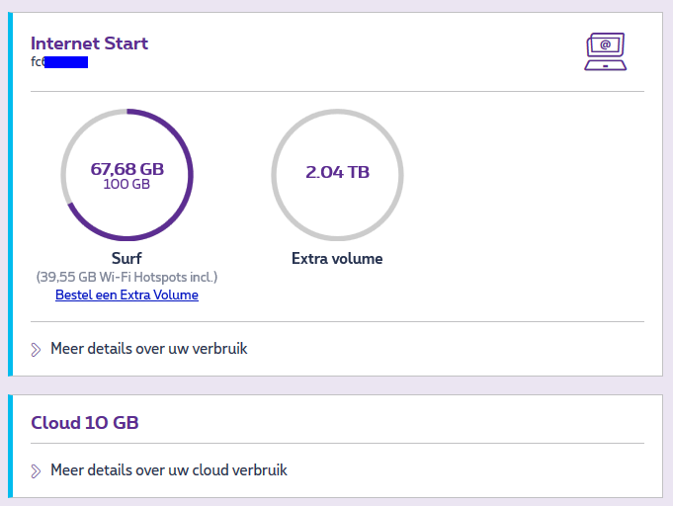
Task: Click the chevron beside Meer details over uw verbruik
Action: (37, 349)
